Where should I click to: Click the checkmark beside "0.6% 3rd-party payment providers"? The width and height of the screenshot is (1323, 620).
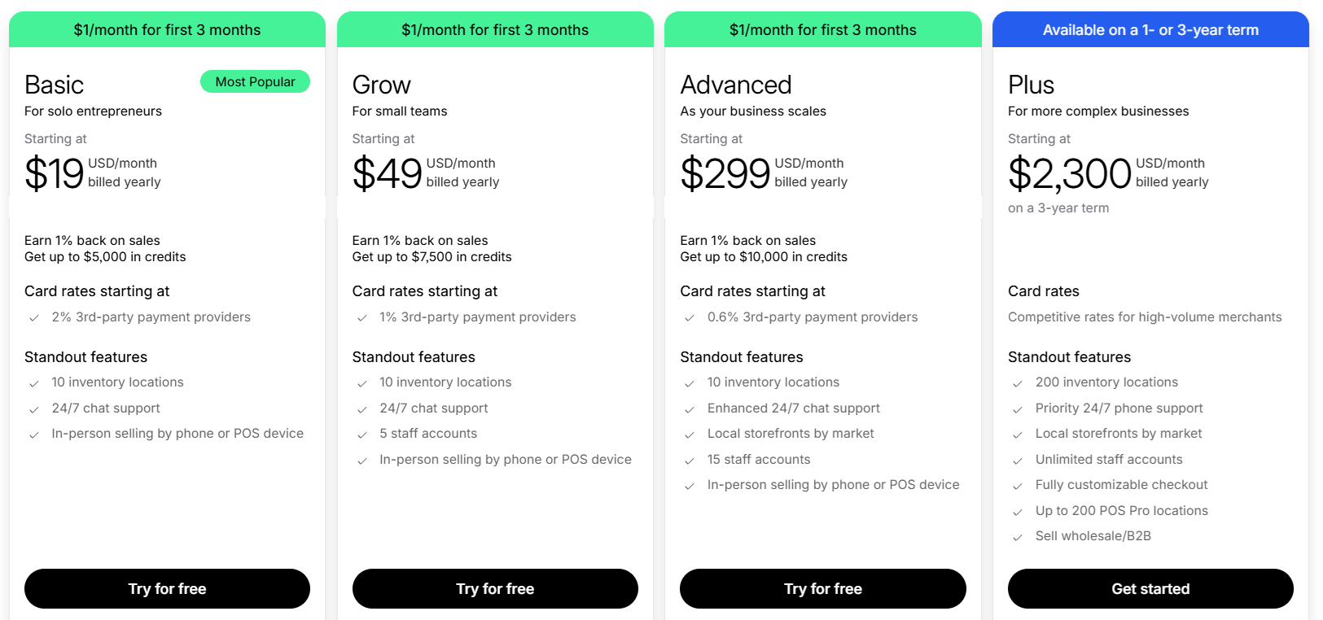690,317
